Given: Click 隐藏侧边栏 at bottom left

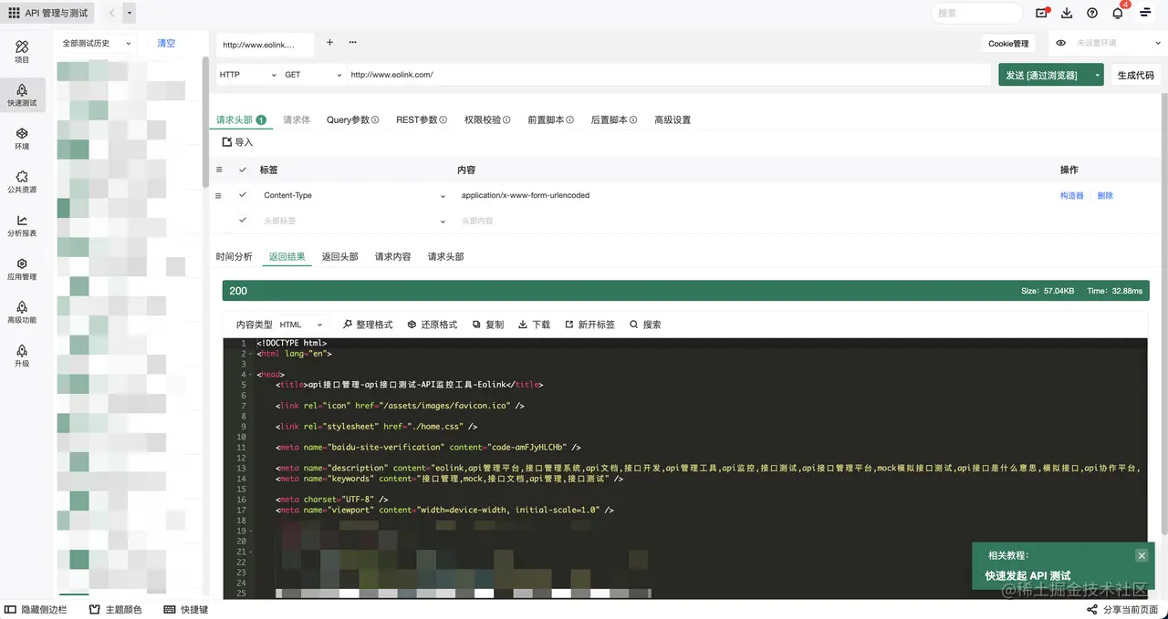Looking at the screenshot, I should click(36, 609).
